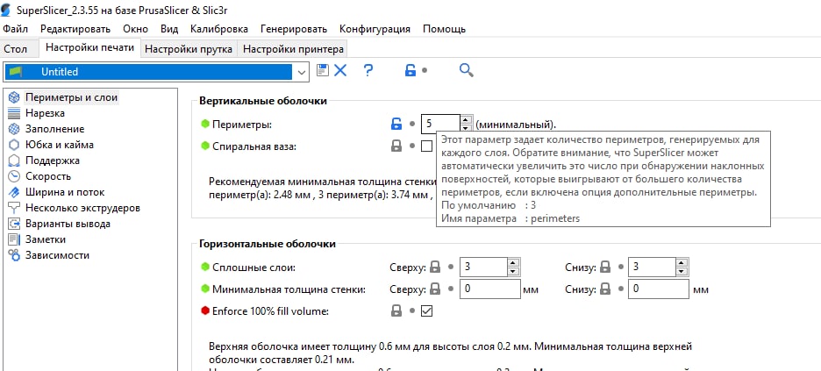Click the Вертикальные оболочки section heading
This screenshot has width=821, height=371.
pos(263,101)
